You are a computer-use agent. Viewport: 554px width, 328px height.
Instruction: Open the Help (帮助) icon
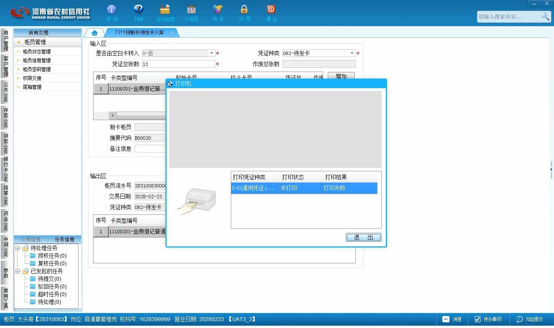click(112, 9)
